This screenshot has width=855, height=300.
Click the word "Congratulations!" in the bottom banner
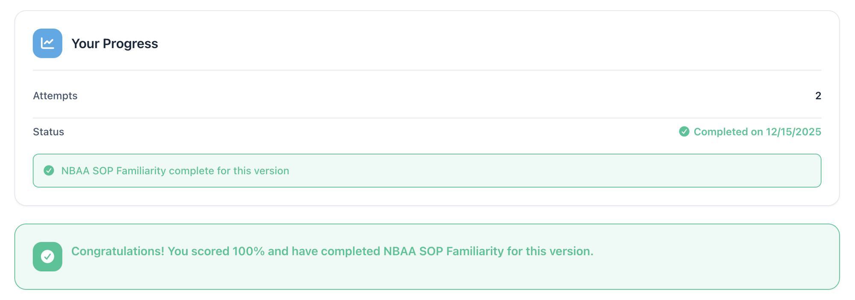[x=118, y=251]
